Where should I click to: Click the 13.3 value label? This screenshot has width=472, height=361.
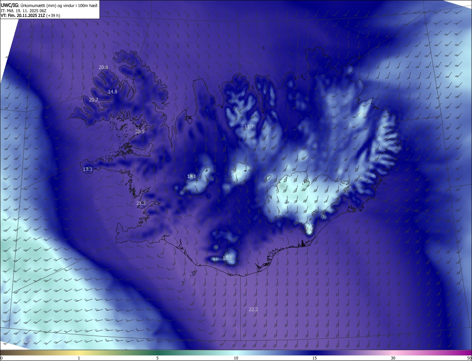pyautogui.click(x=87, y=169)
